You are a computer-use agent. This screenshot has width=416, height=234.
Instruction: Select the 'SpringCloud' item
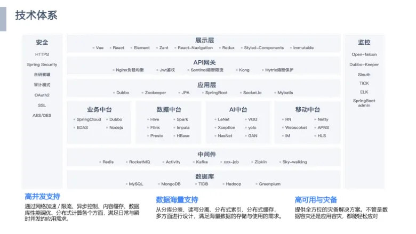89,119
